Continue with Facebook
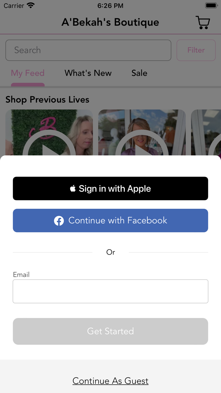Viewport: 221px width, 393px height. [110, 221]
